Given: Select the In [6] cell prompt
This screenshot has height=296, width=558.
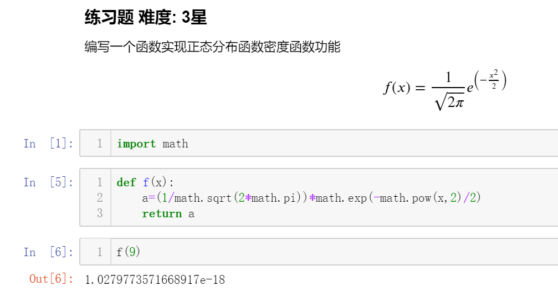Looking at the screenshot, I should (x=49, y=252).
